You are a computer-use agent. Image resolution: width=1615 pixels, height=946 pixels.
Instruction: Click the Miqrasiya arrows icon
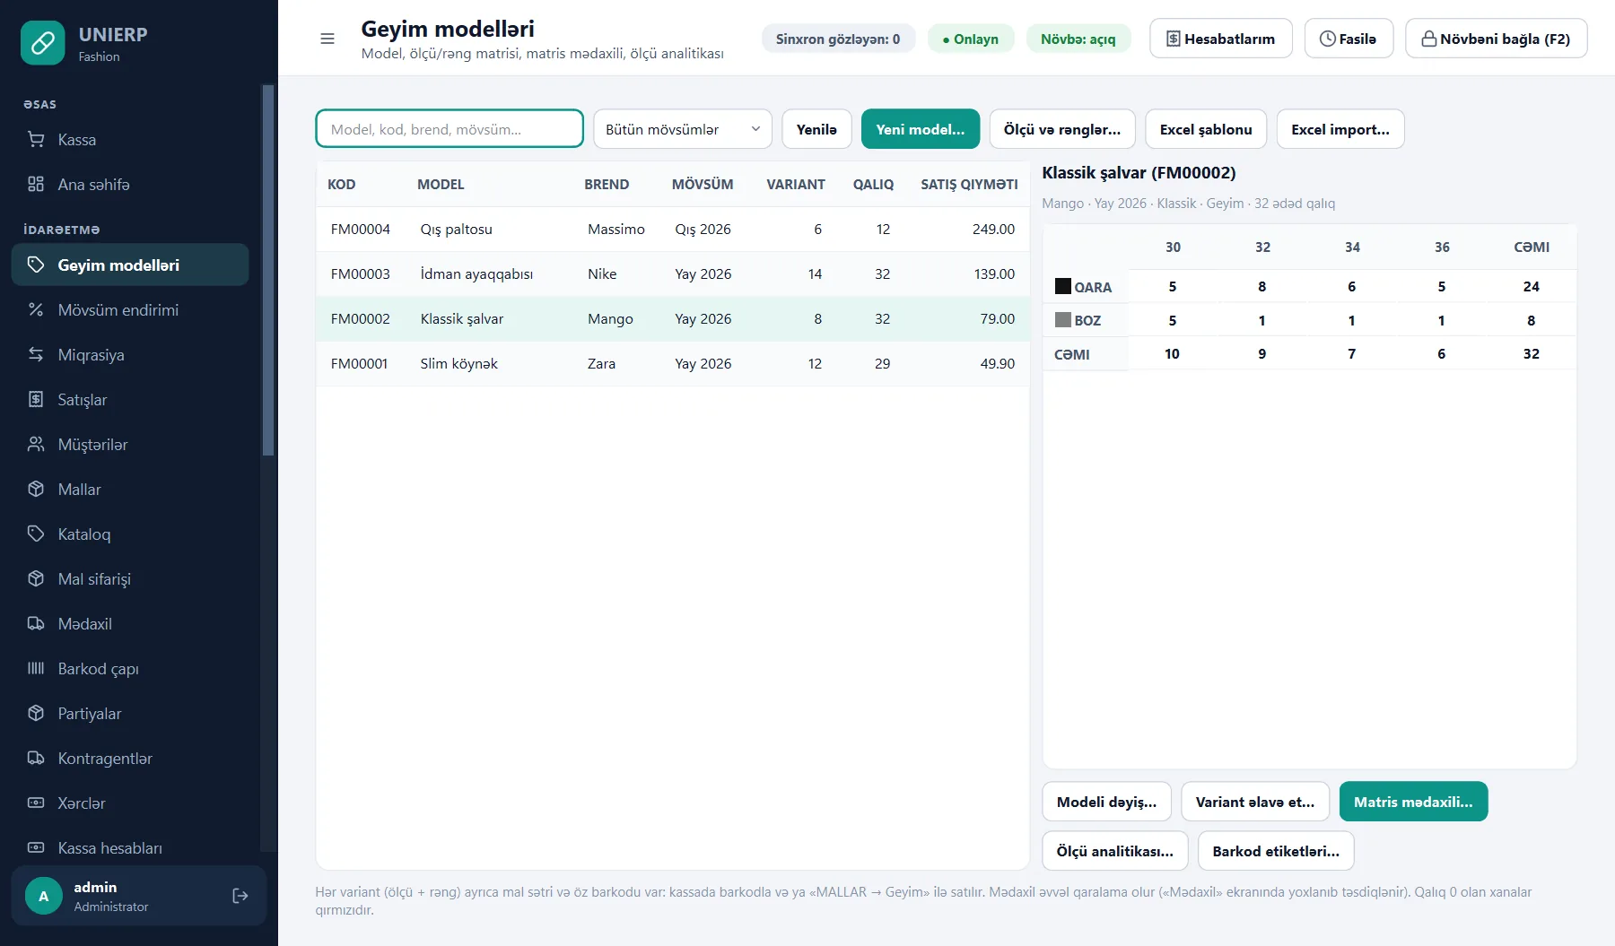[36, 355]
